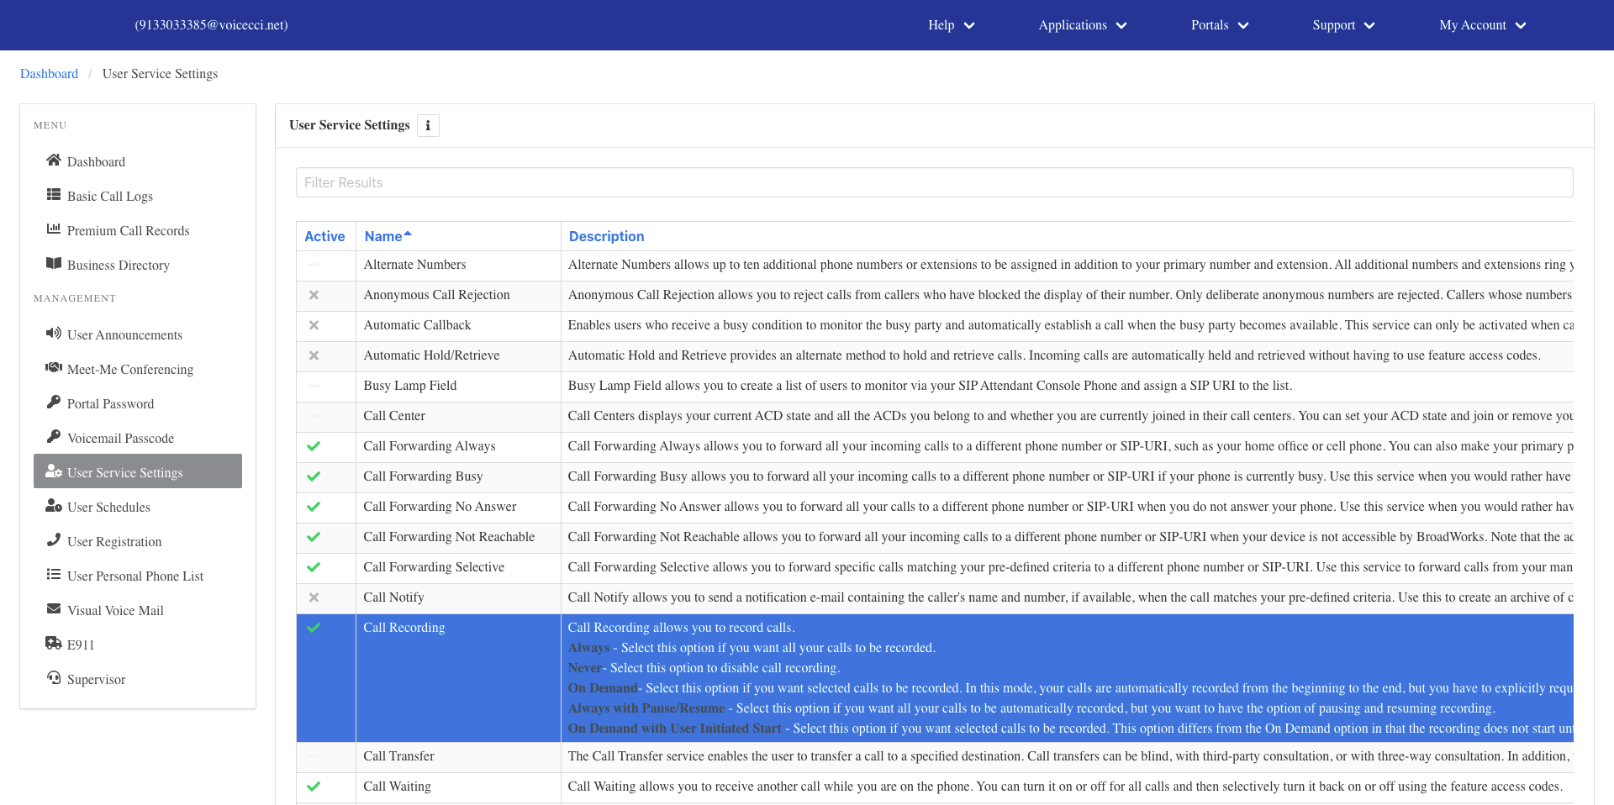Click the Filter Results input field

click(934, 182)
